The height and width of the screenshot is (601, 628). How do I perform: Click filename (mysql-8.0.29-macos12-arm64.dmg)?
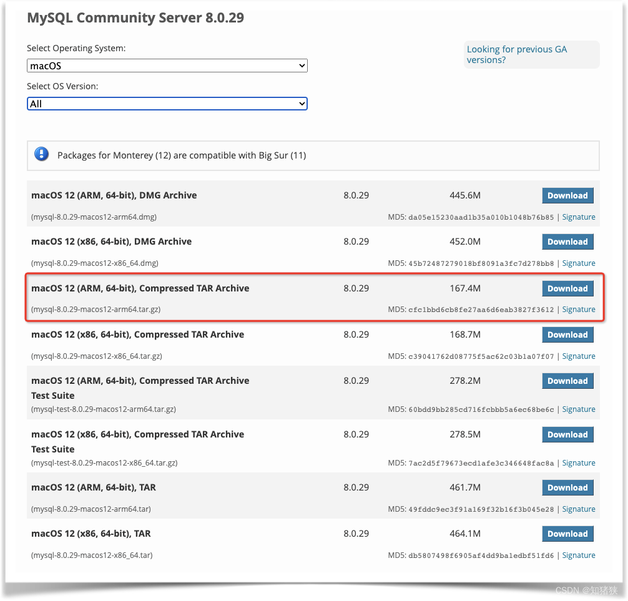point(94,217)
